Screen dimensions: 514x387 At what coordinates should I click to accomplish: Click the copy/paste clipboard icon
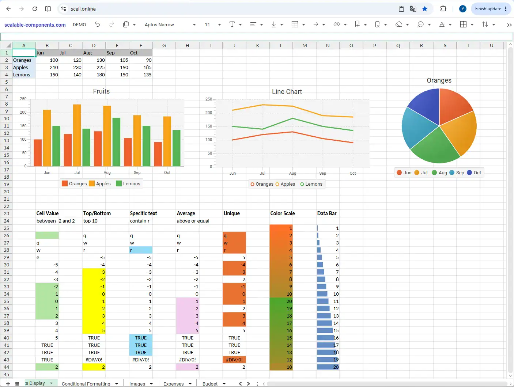[126, 24]
